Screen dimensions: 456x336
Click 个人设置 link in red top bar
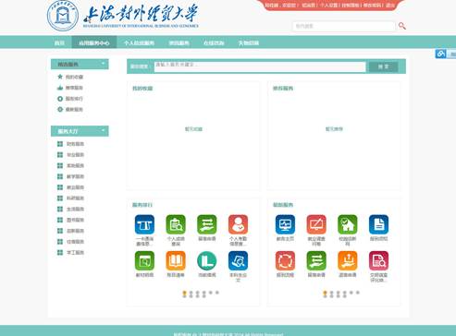pos(328,6)
